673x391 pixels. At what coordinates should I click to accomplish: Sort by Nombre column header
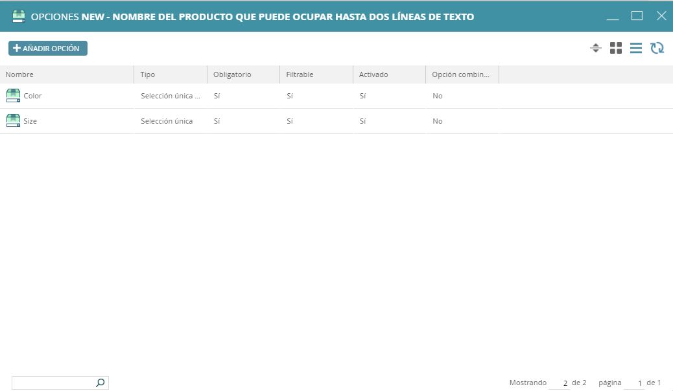[19, 74]
